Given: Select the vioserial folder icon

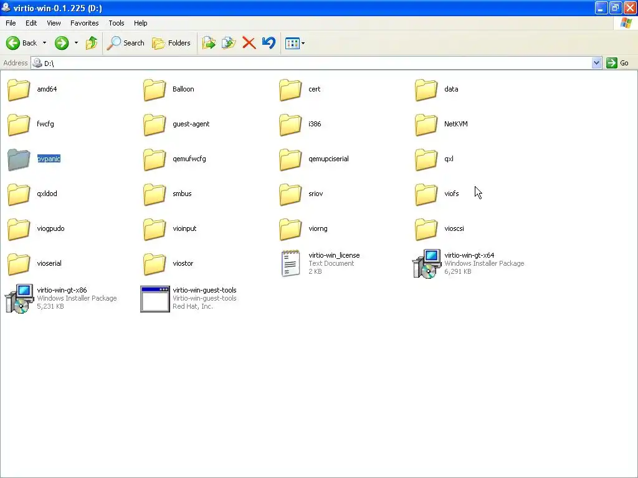Looking at the screenshot, I should point(19,264).
